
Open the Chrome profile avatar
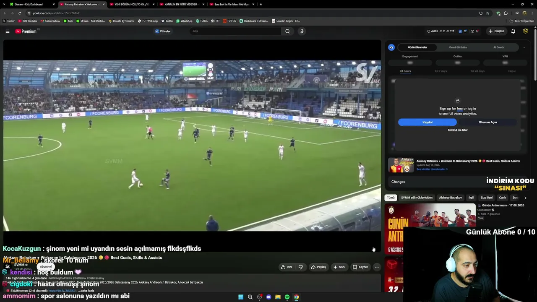click(x=524, y=13)
